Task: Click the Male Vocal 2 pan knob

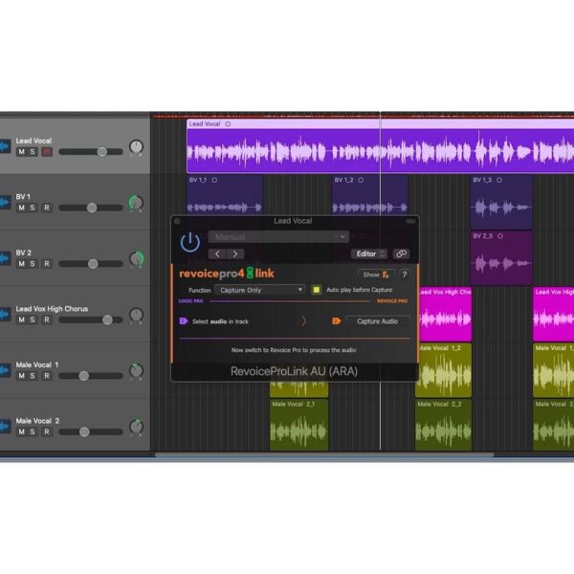Action: tap(136, 427)
